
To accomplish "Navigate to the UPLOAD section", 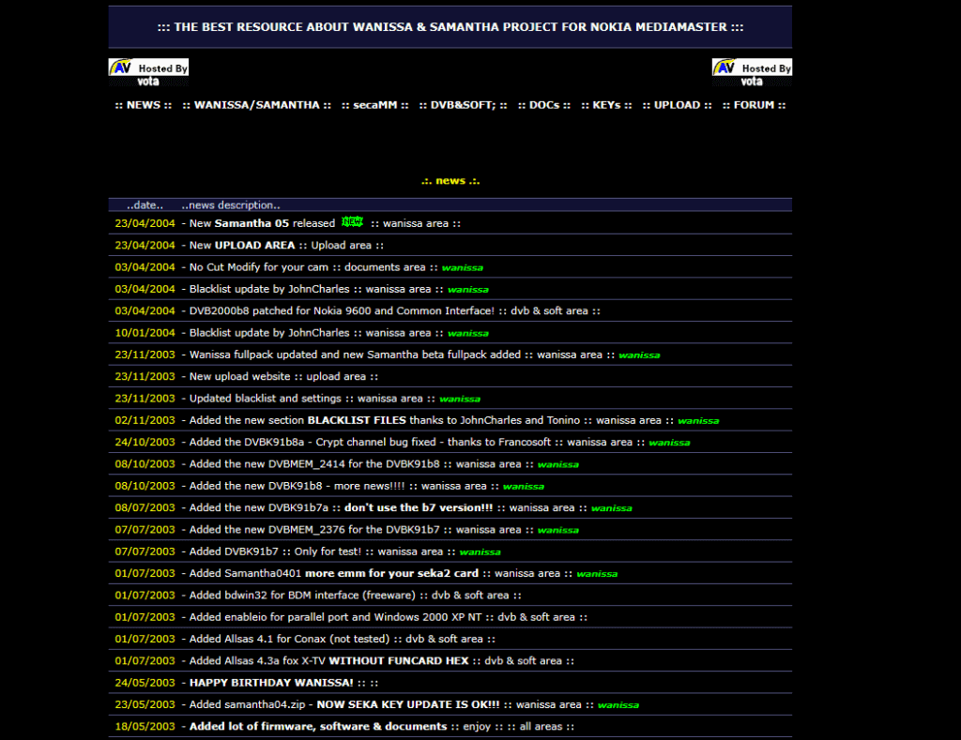I will pos(677,105).
